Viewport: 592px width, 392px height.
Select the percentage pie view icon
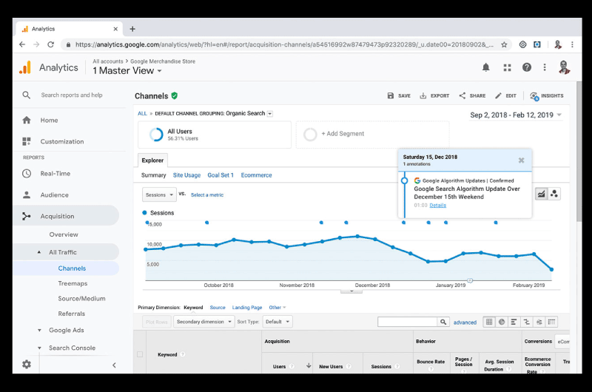tap(502, 322)
